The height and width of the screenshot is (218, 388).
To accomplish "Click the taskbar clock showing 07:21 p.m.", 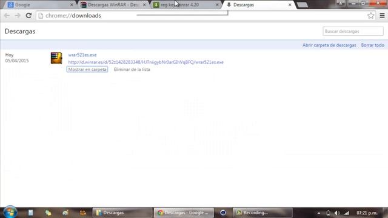I will (x=367, y=213).
